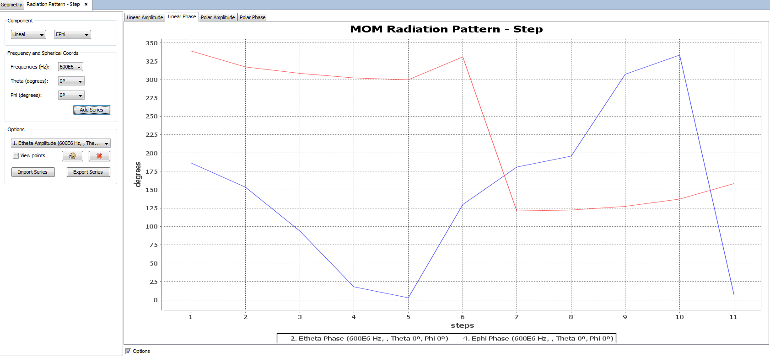
Task: Uncheck the Options checkbox below the chart
Action: [x=129, y=352]
